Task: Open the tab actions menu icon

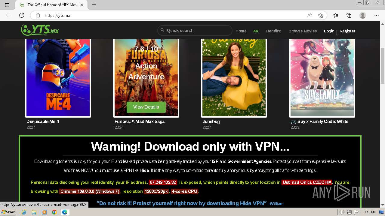Action: point(7,5)
